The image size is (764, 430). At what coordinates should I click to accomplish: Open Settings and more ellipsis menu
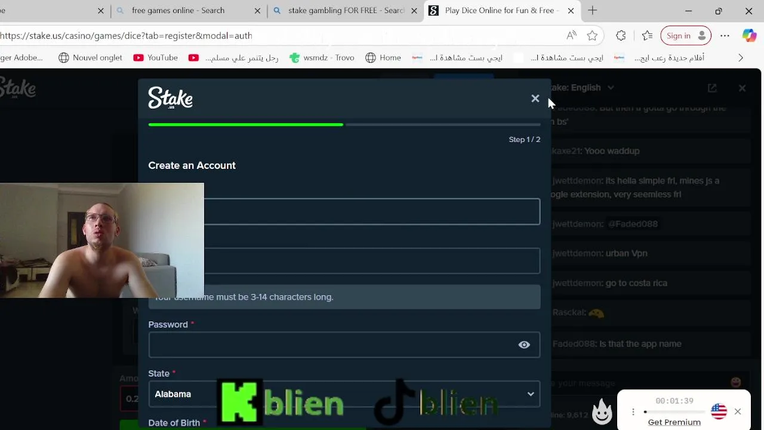tap(725, 36)
